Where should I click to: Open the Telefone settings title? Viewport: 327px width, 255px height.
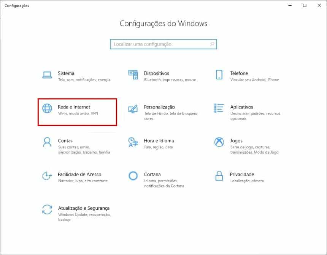pos(239,73)
